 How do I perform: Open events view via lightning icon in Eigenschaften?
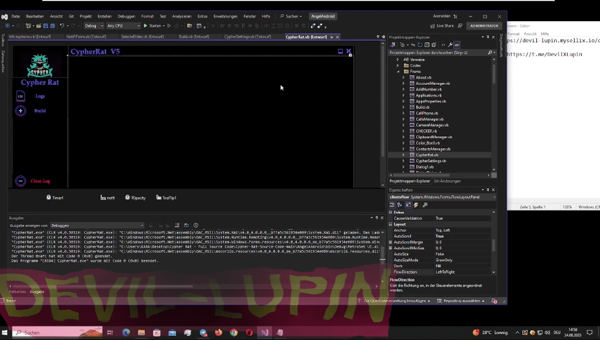415,204
